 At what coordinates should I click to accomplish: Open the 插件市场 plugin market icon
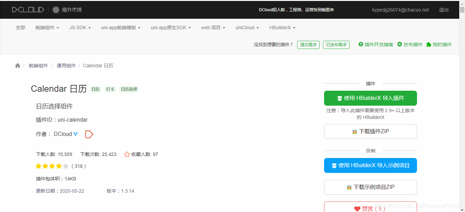click(56, 10)
